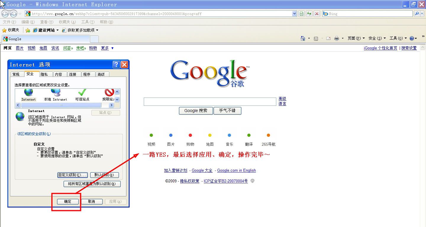This screenshot has width=426, height=227.
Task: Open the 查看(V) menu
Action: pos(47,22)
